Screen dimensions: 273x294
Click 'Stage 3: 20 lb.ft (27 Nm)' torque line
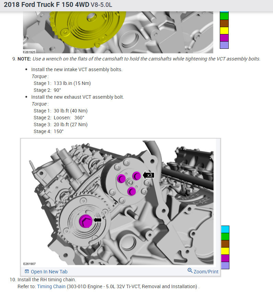pos(60,124)
